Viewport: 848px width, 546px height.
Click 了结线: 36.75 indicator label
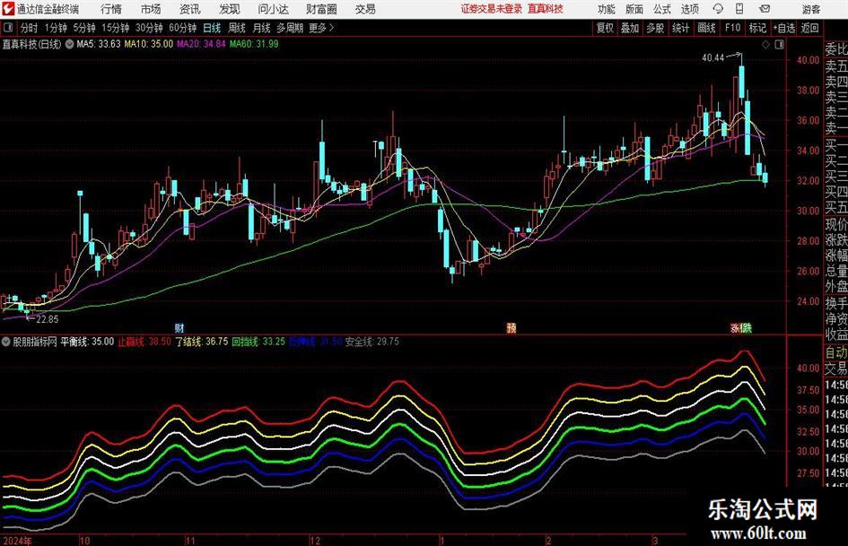click(x=202, y=342)
